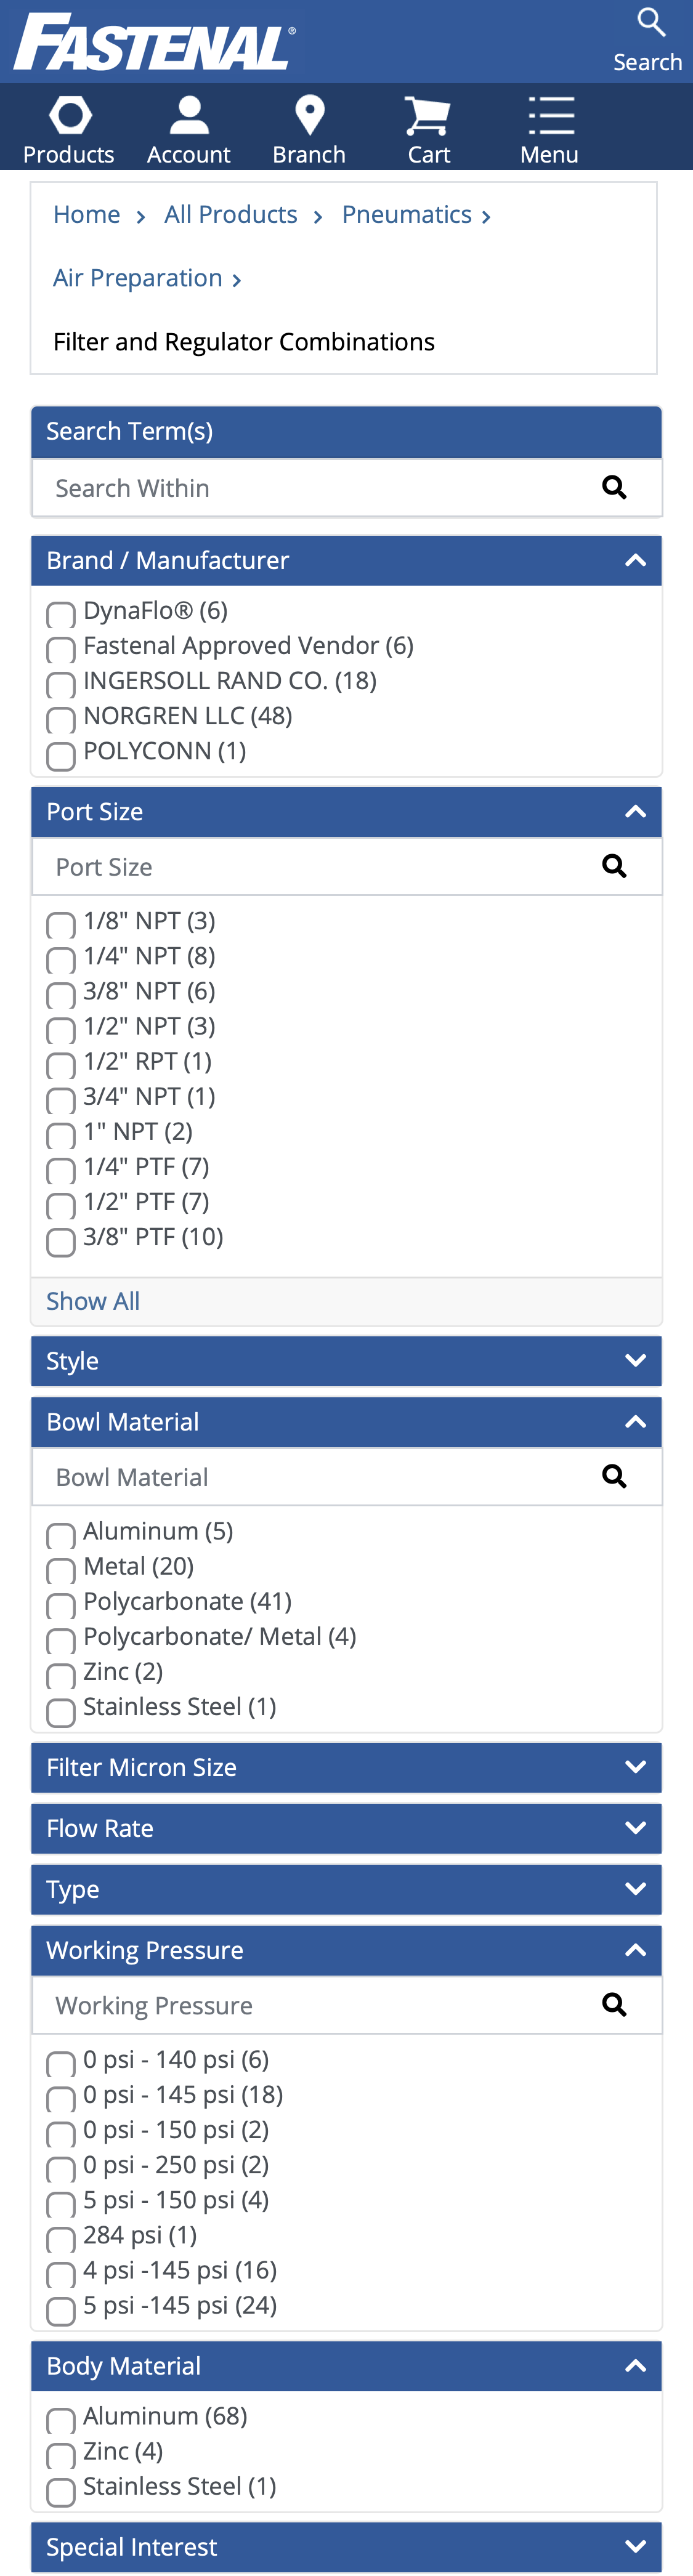Viewport: 693px width, 2576px height.
Task: Click the Air Preparation breadcrumb link
Action: pyautogui.click(x=137, y=278)
